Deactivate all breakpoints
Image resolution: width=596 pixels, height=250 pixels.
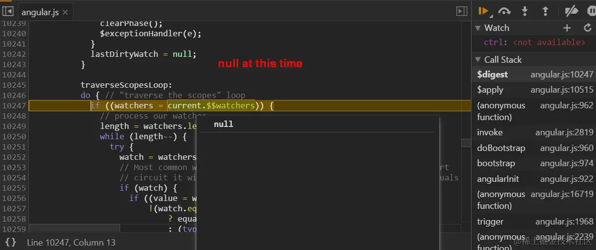571,11
